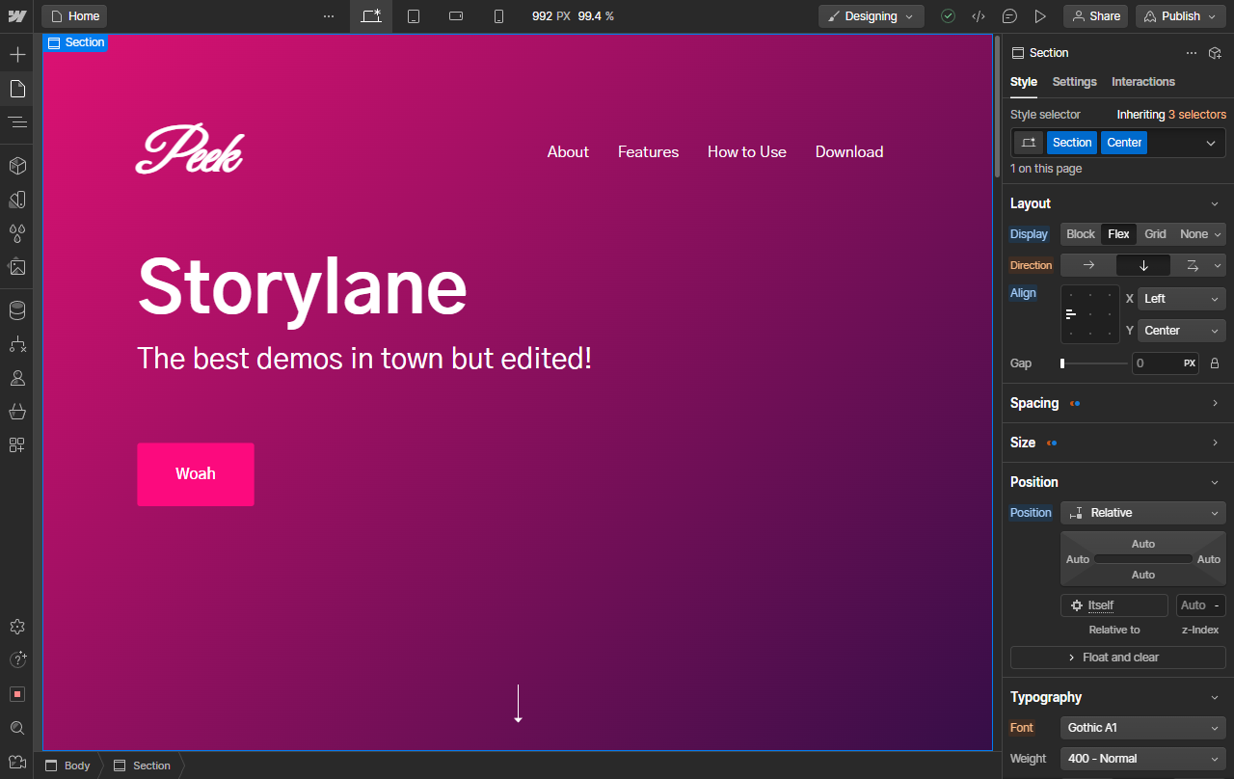Open the Search magnifier icon
This screenshot has height=779, width=1234.
[16, 728]
